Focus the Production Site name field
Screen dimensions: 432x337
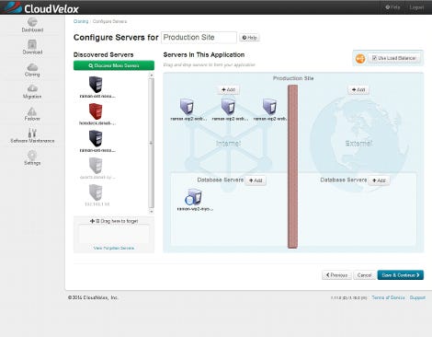199,38
